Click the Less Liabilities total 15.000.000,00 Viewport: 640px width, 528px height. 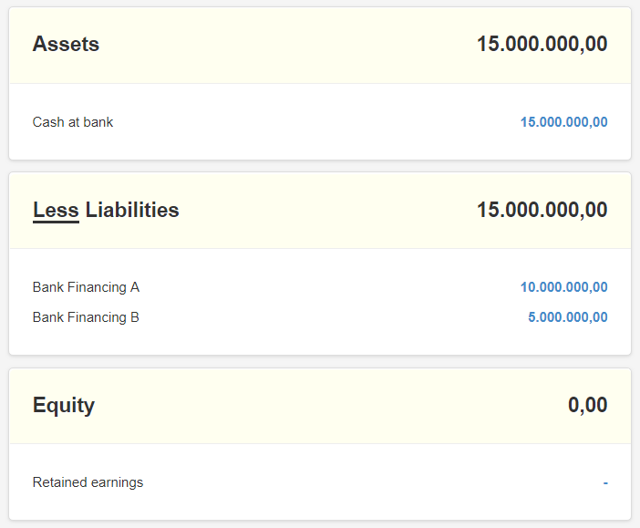click(542, 210)
